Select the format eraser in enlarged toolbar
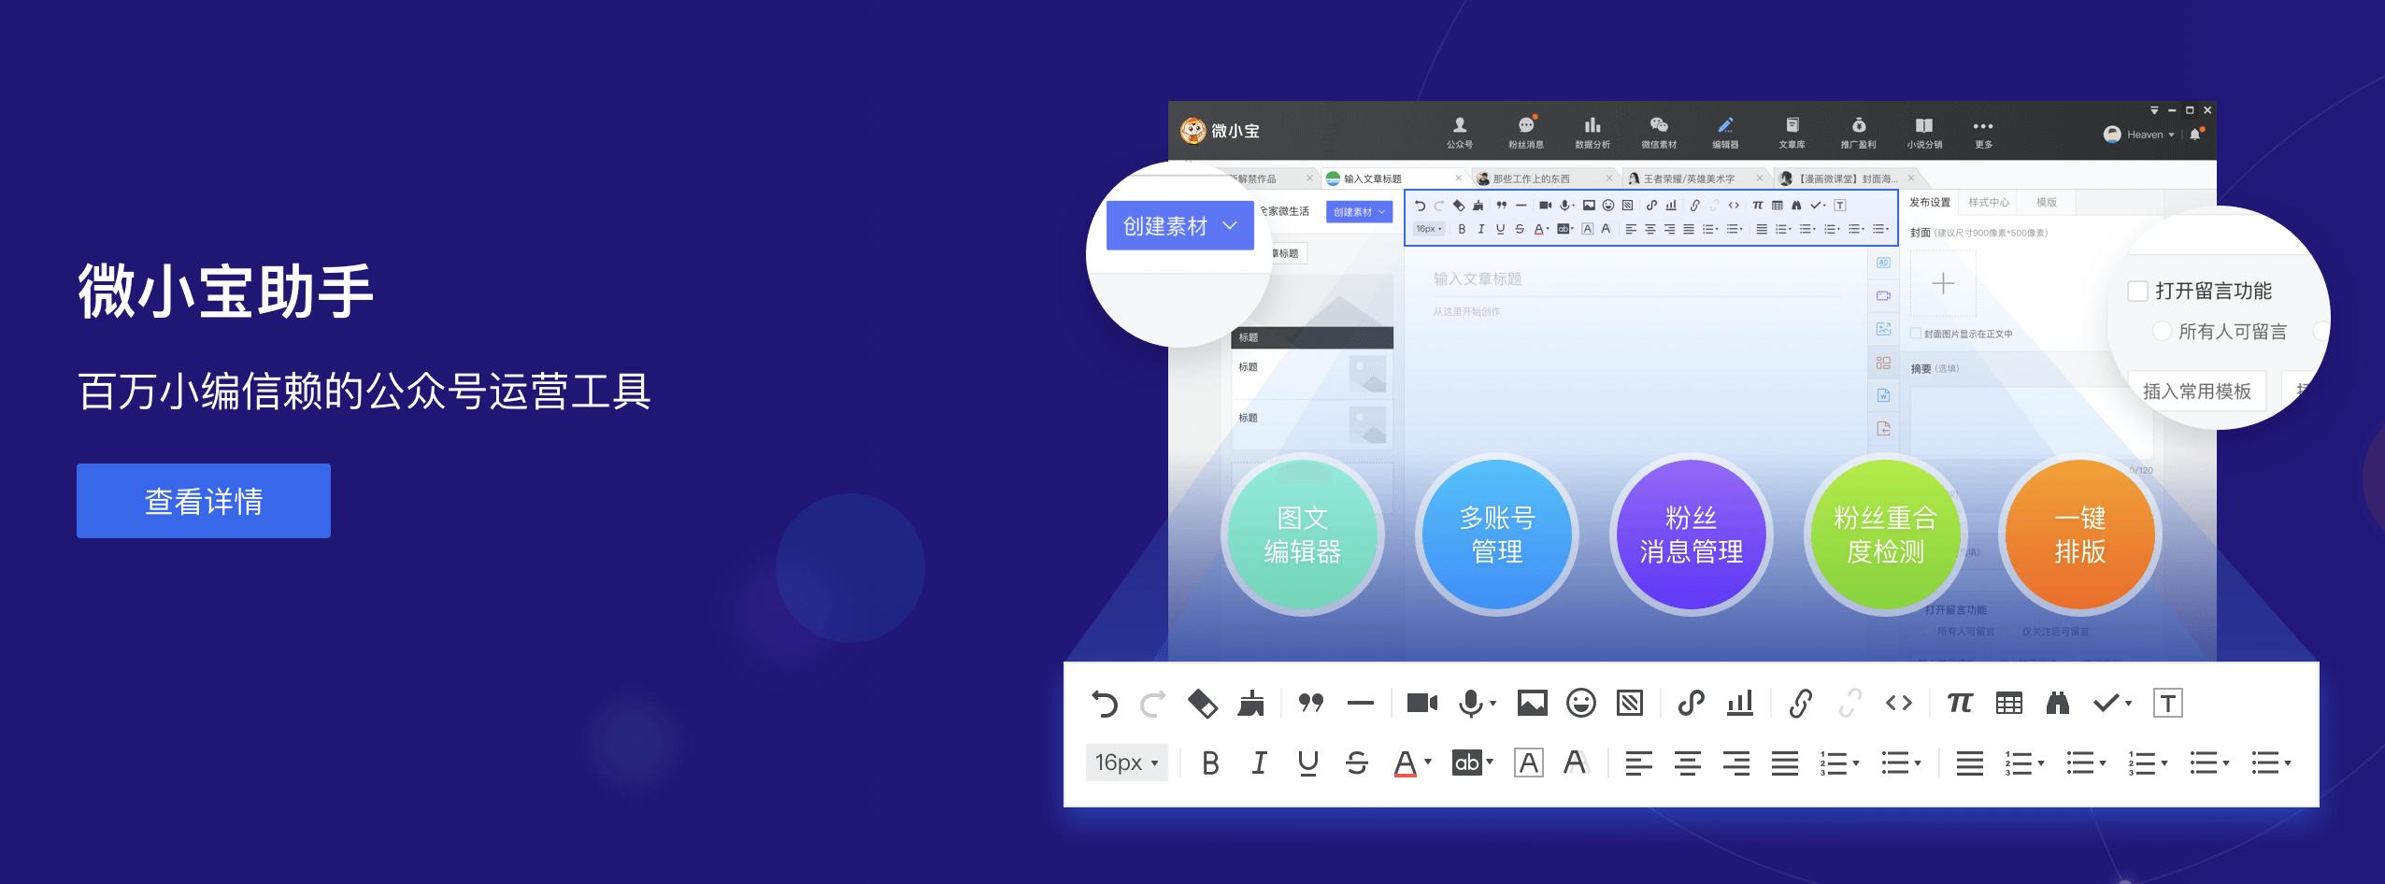Screen dimensions: 2385x884 pos(1202,703)
